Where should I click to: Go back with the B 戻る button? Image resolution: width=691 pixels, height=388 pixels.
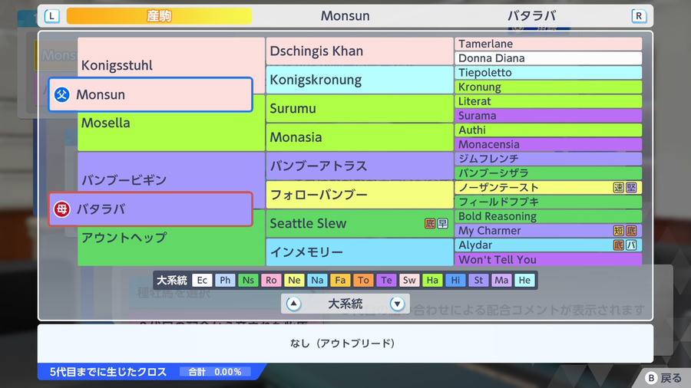click(x=663, y=378)
